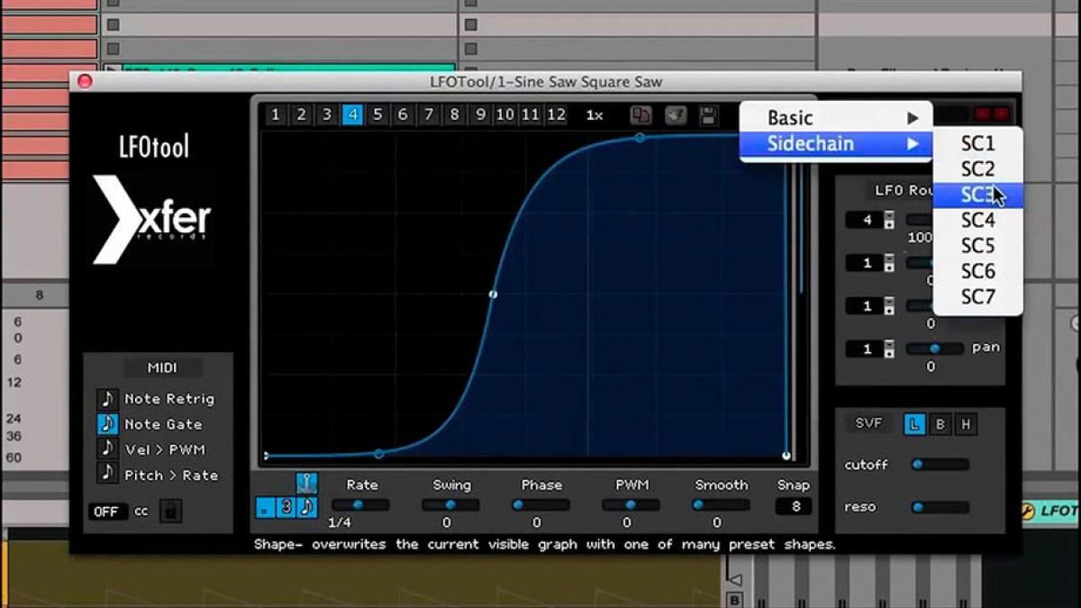Select graph tab 7
Screen dimensions: 1081x608
tap(430, 115)
